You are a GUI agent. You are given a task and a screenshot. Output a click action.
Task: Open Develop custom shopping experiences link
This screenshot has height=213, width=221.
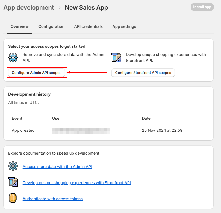tap(77, 183)
